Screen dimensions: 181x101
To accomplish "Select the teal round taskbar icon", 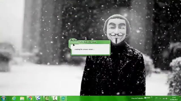I will coord(63,98).
